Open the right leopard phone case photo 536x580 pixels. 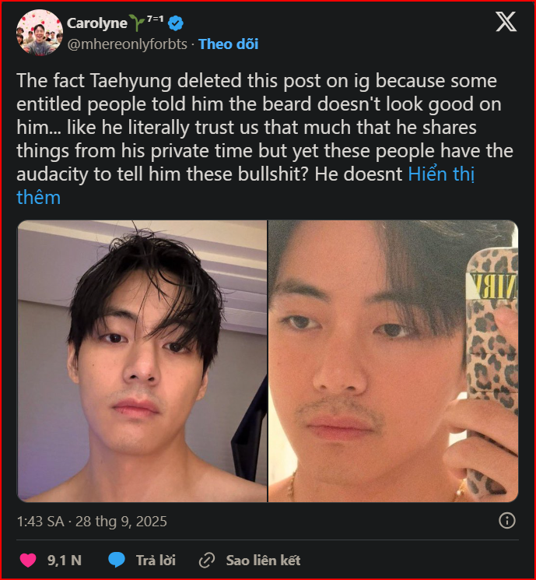(x=393, y=361)
